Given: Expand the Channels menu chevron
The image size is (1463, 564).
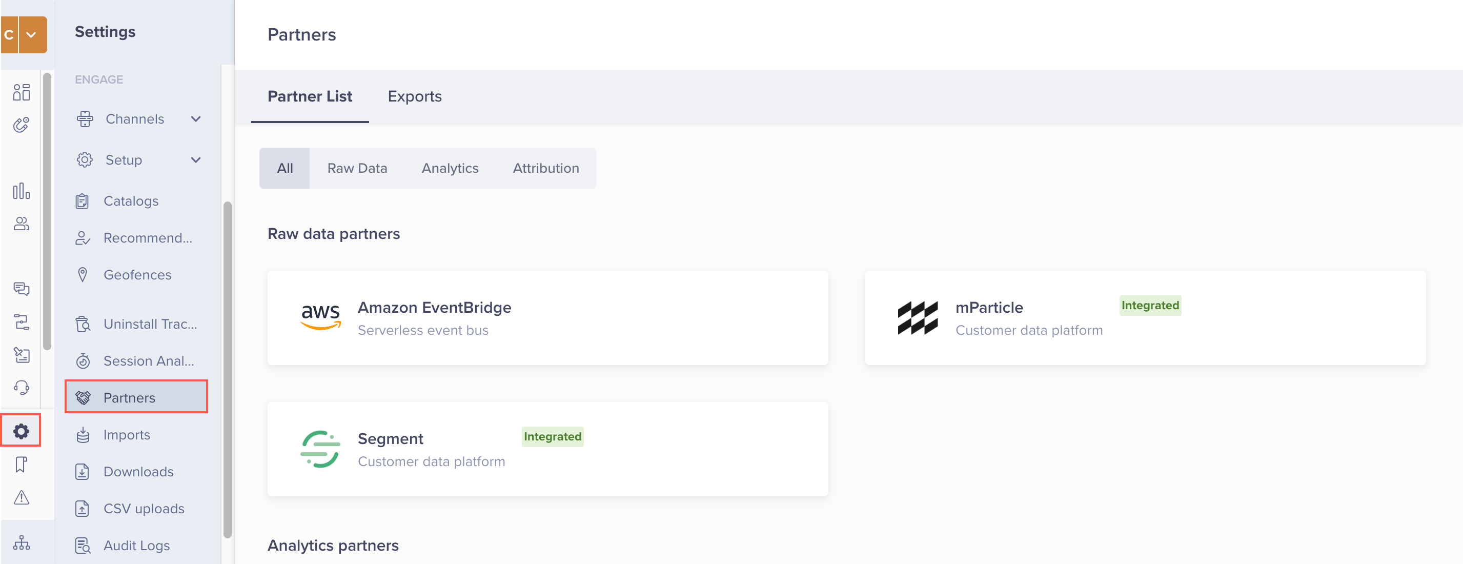Looking at the screenshot, I should pos(196,119).
